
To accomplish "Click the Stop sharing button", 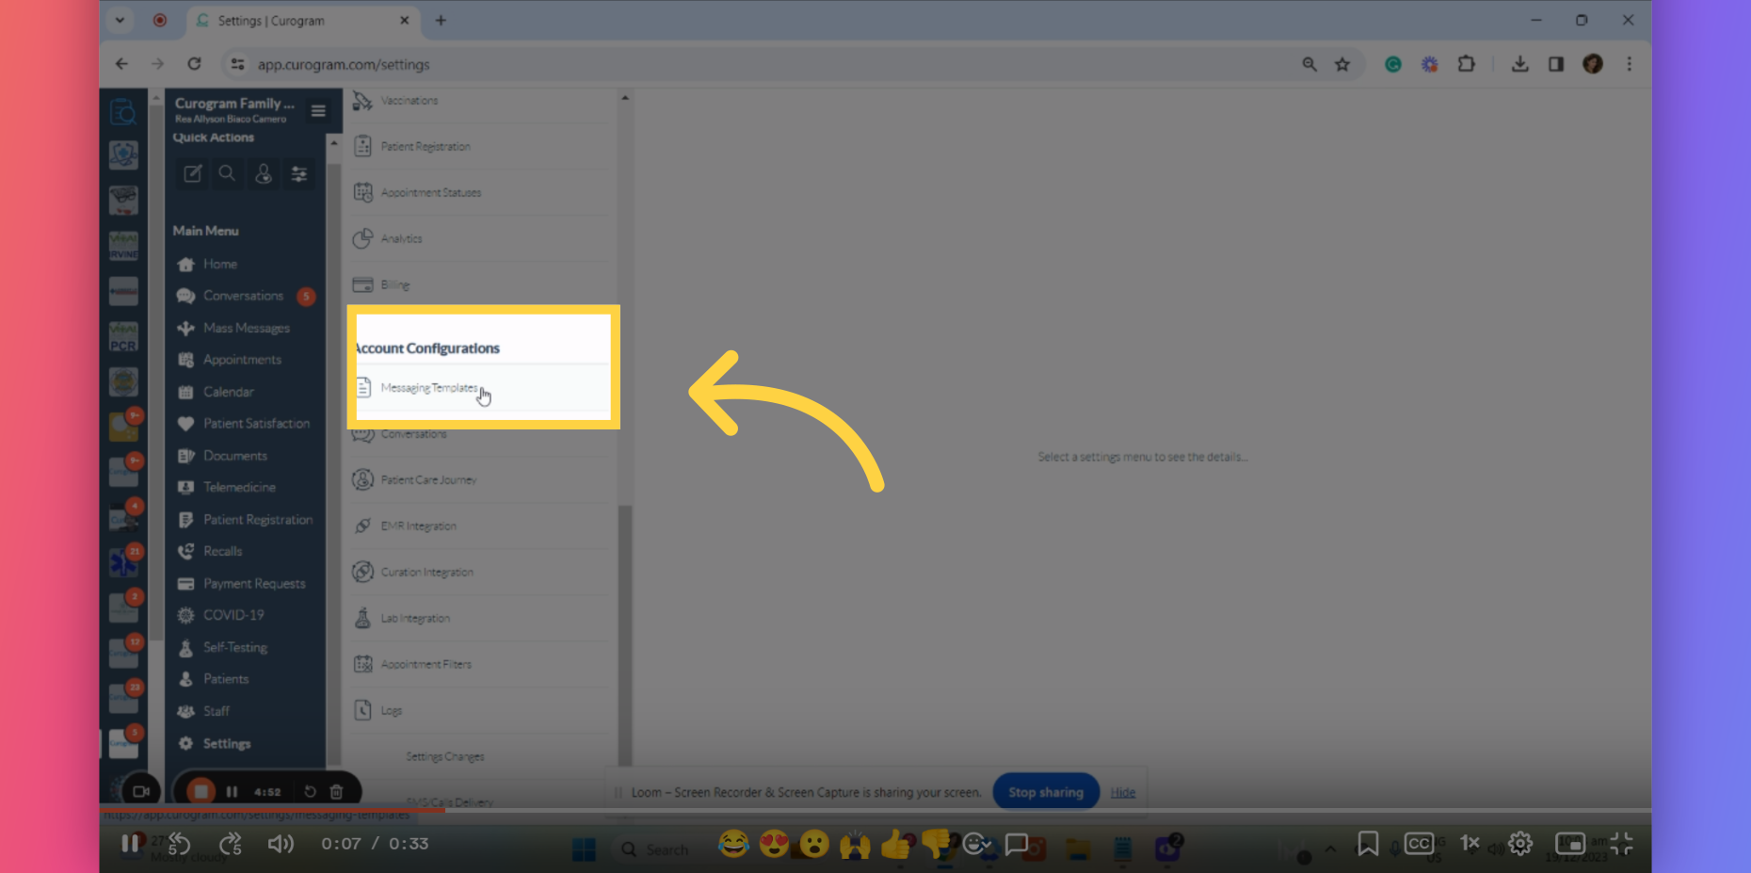I will click(1045, 791).
